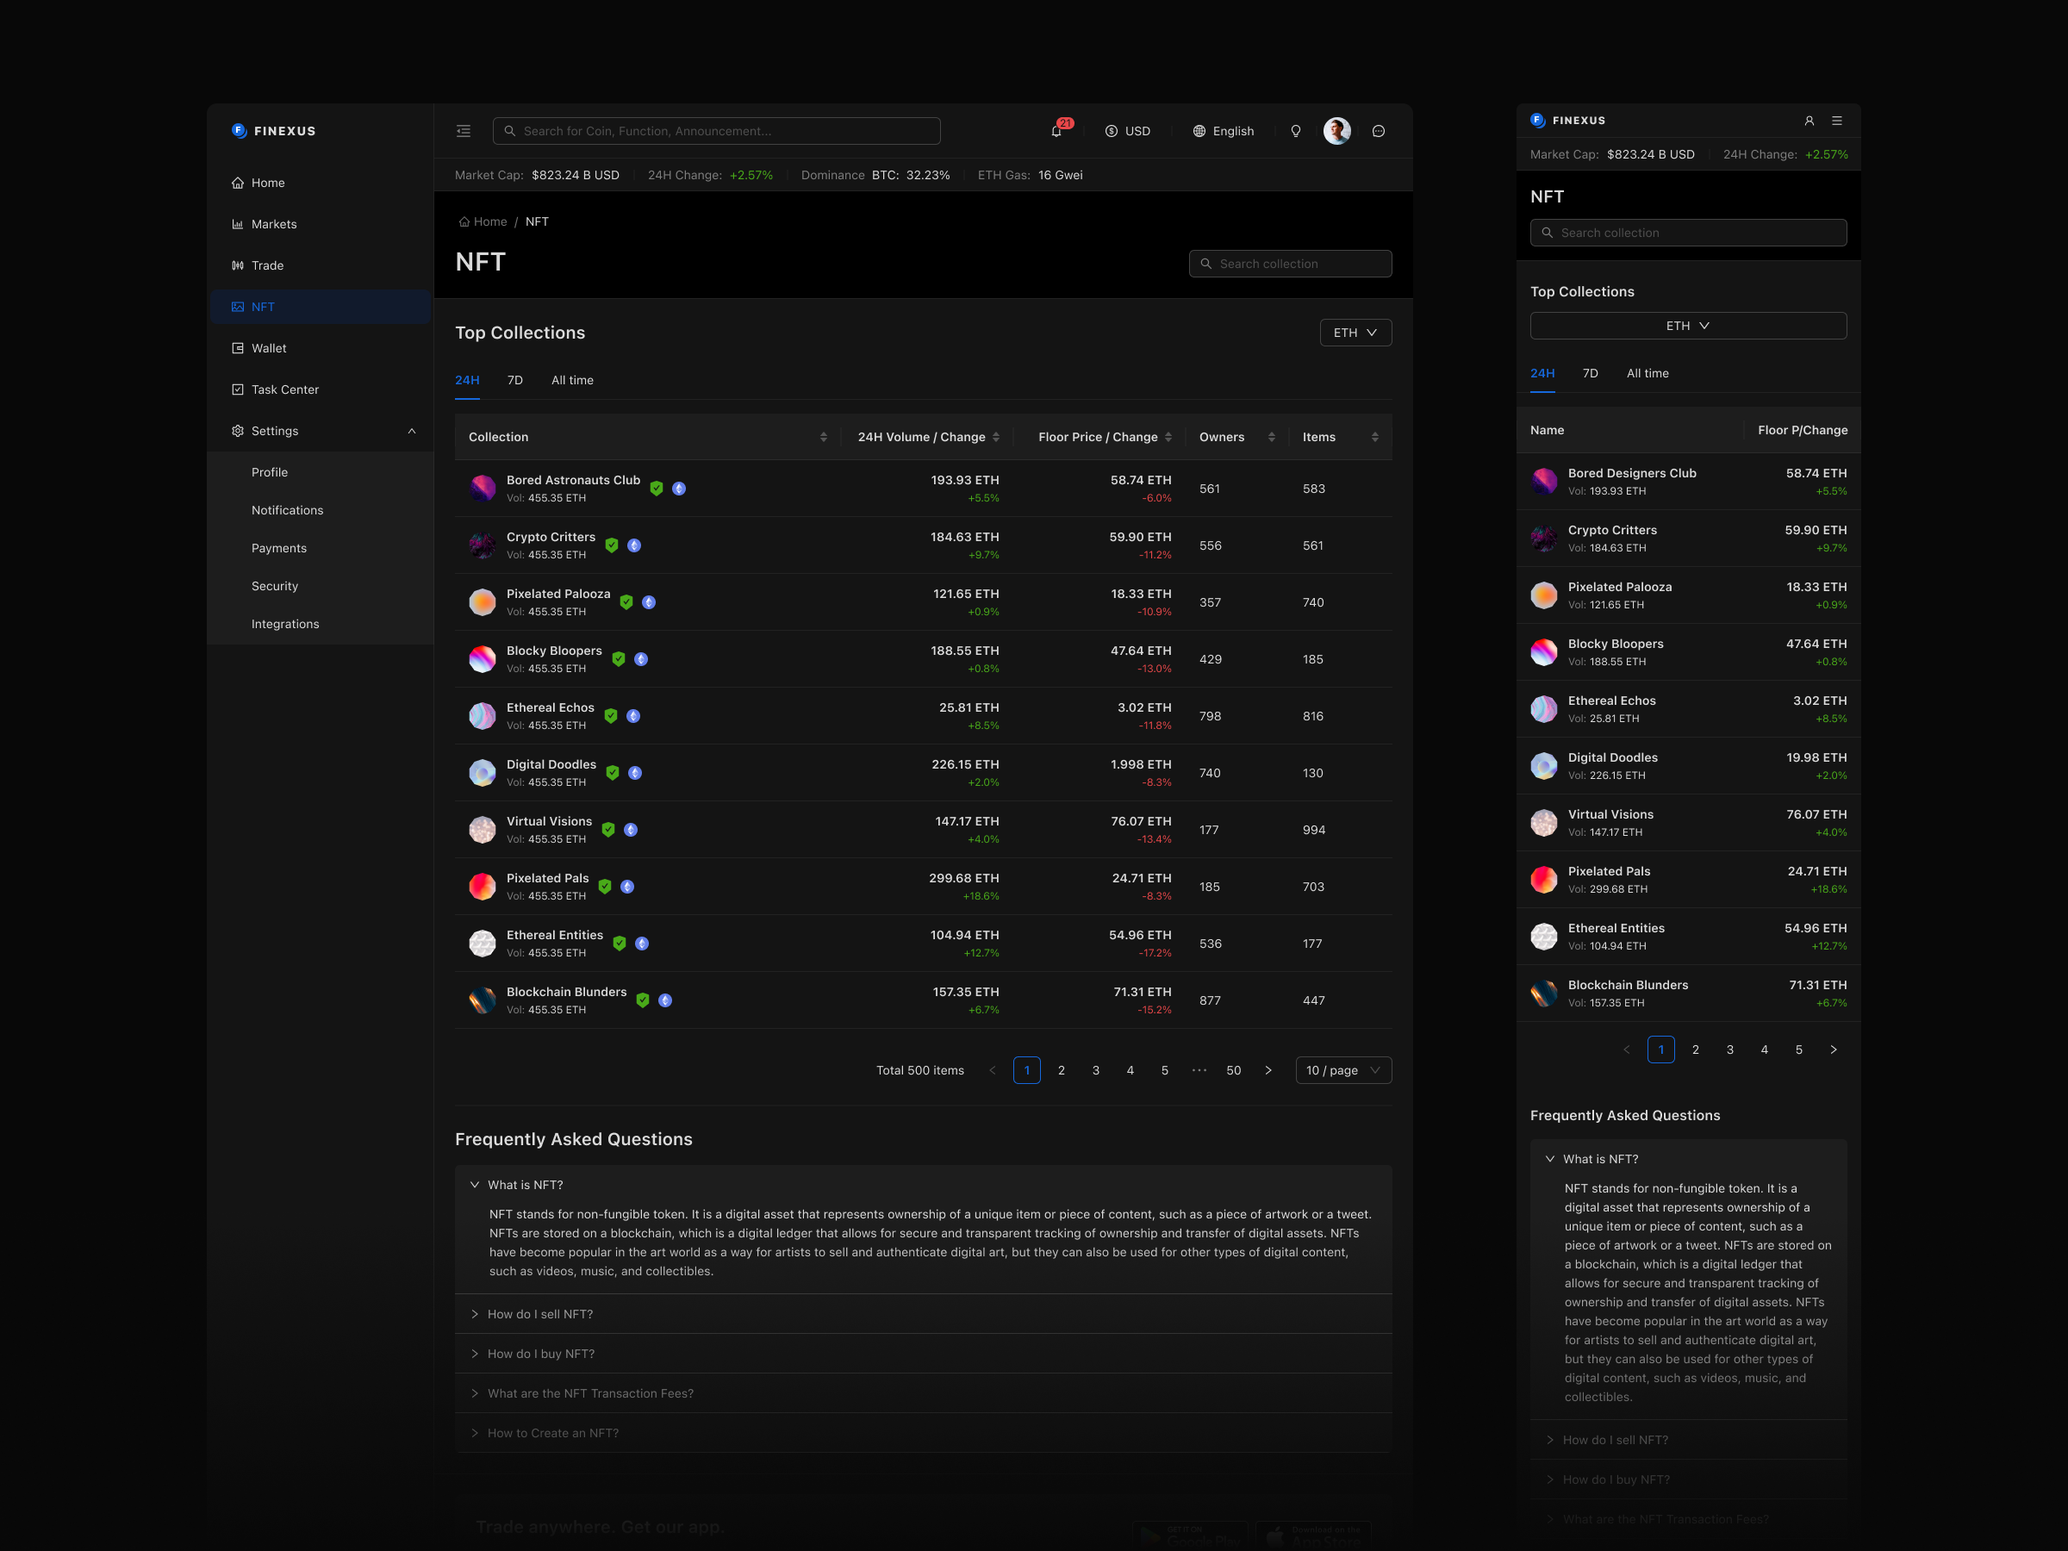The width and height of the screenshot is (2068, 1551).
Task: Open Task Center in the sidebar
Action: (x=321, y=389)
